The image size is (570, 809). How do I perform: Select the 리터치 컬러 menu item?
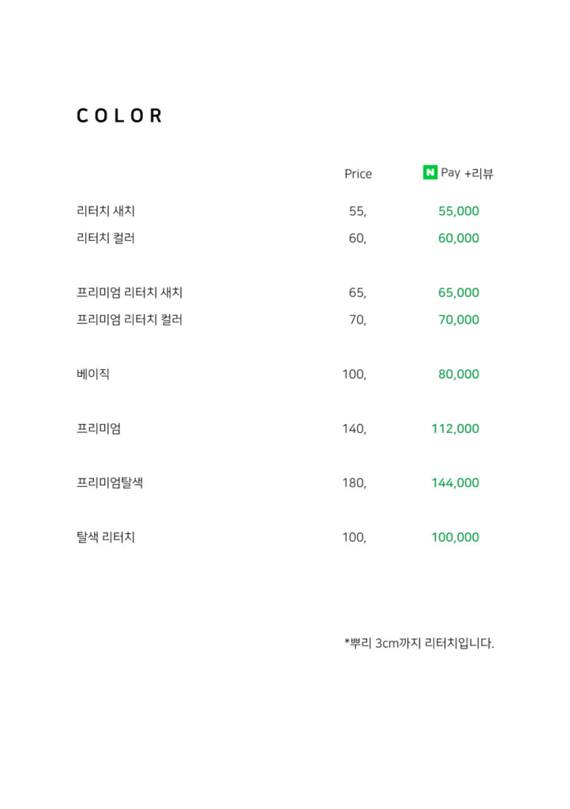coord(106,239)
